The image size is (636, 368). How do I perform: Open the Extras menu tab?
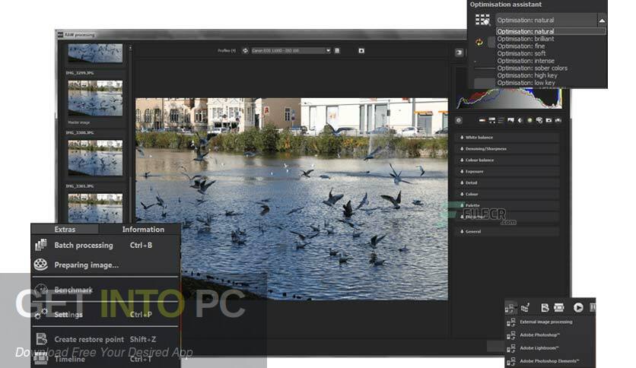(x=65, y=230)
